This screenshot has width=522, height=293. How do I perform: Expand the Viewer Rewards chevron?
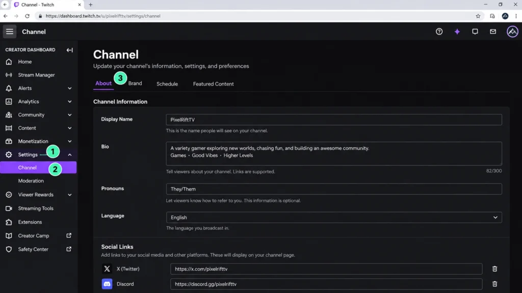point(69,195)
